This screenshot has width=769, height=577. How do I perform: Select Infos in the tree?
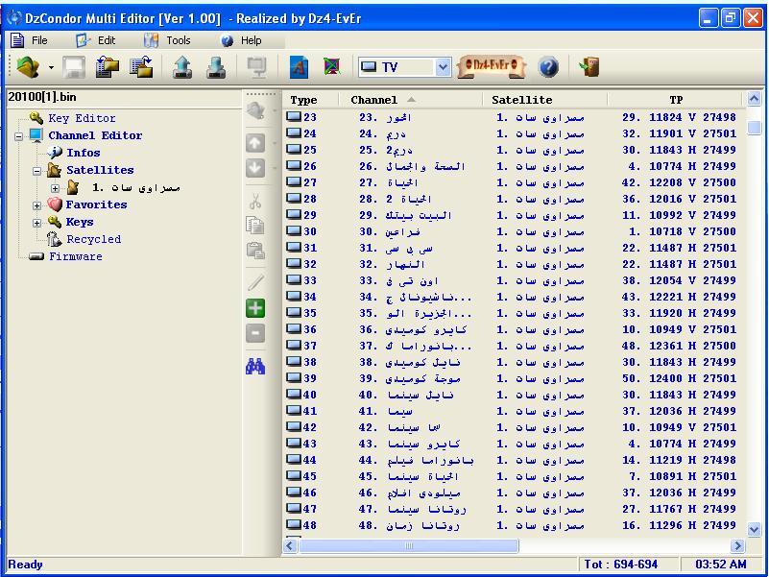[x=84, y=153]
